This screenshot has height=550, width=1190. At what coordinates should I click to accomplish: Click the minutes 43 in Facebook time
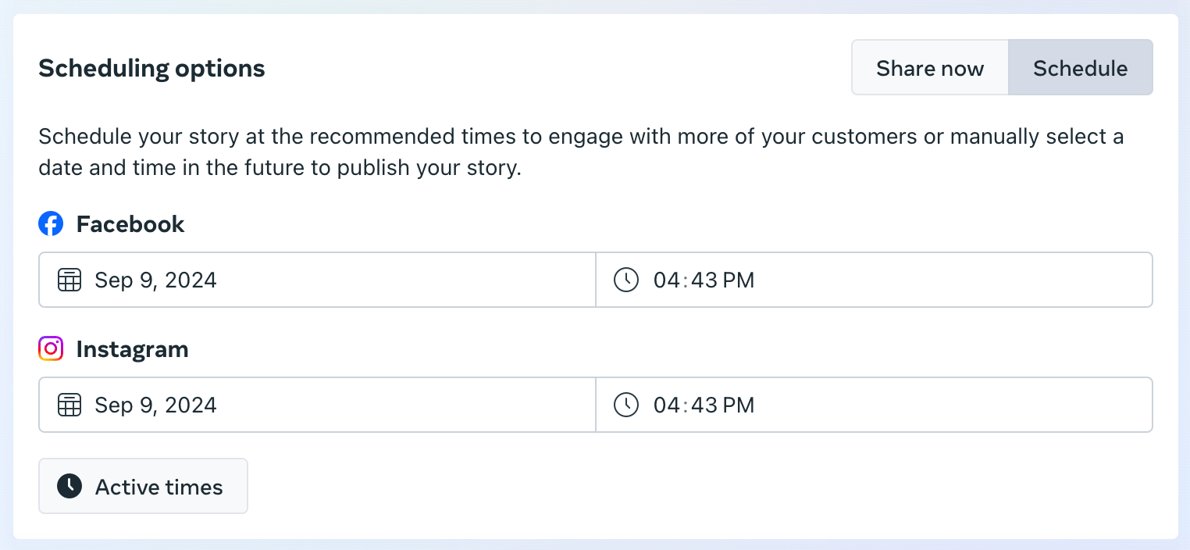[704, 280]
